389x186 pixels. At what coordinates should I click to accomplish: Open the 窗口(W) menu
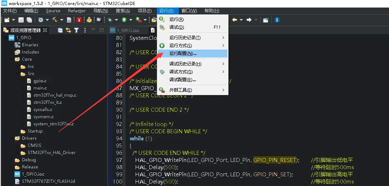click(189, 11)
